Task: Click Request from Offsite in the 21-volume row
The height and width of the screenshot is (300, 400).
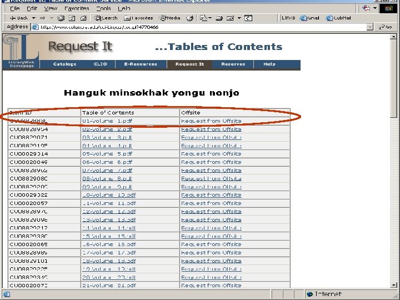Action: [211, 286]
